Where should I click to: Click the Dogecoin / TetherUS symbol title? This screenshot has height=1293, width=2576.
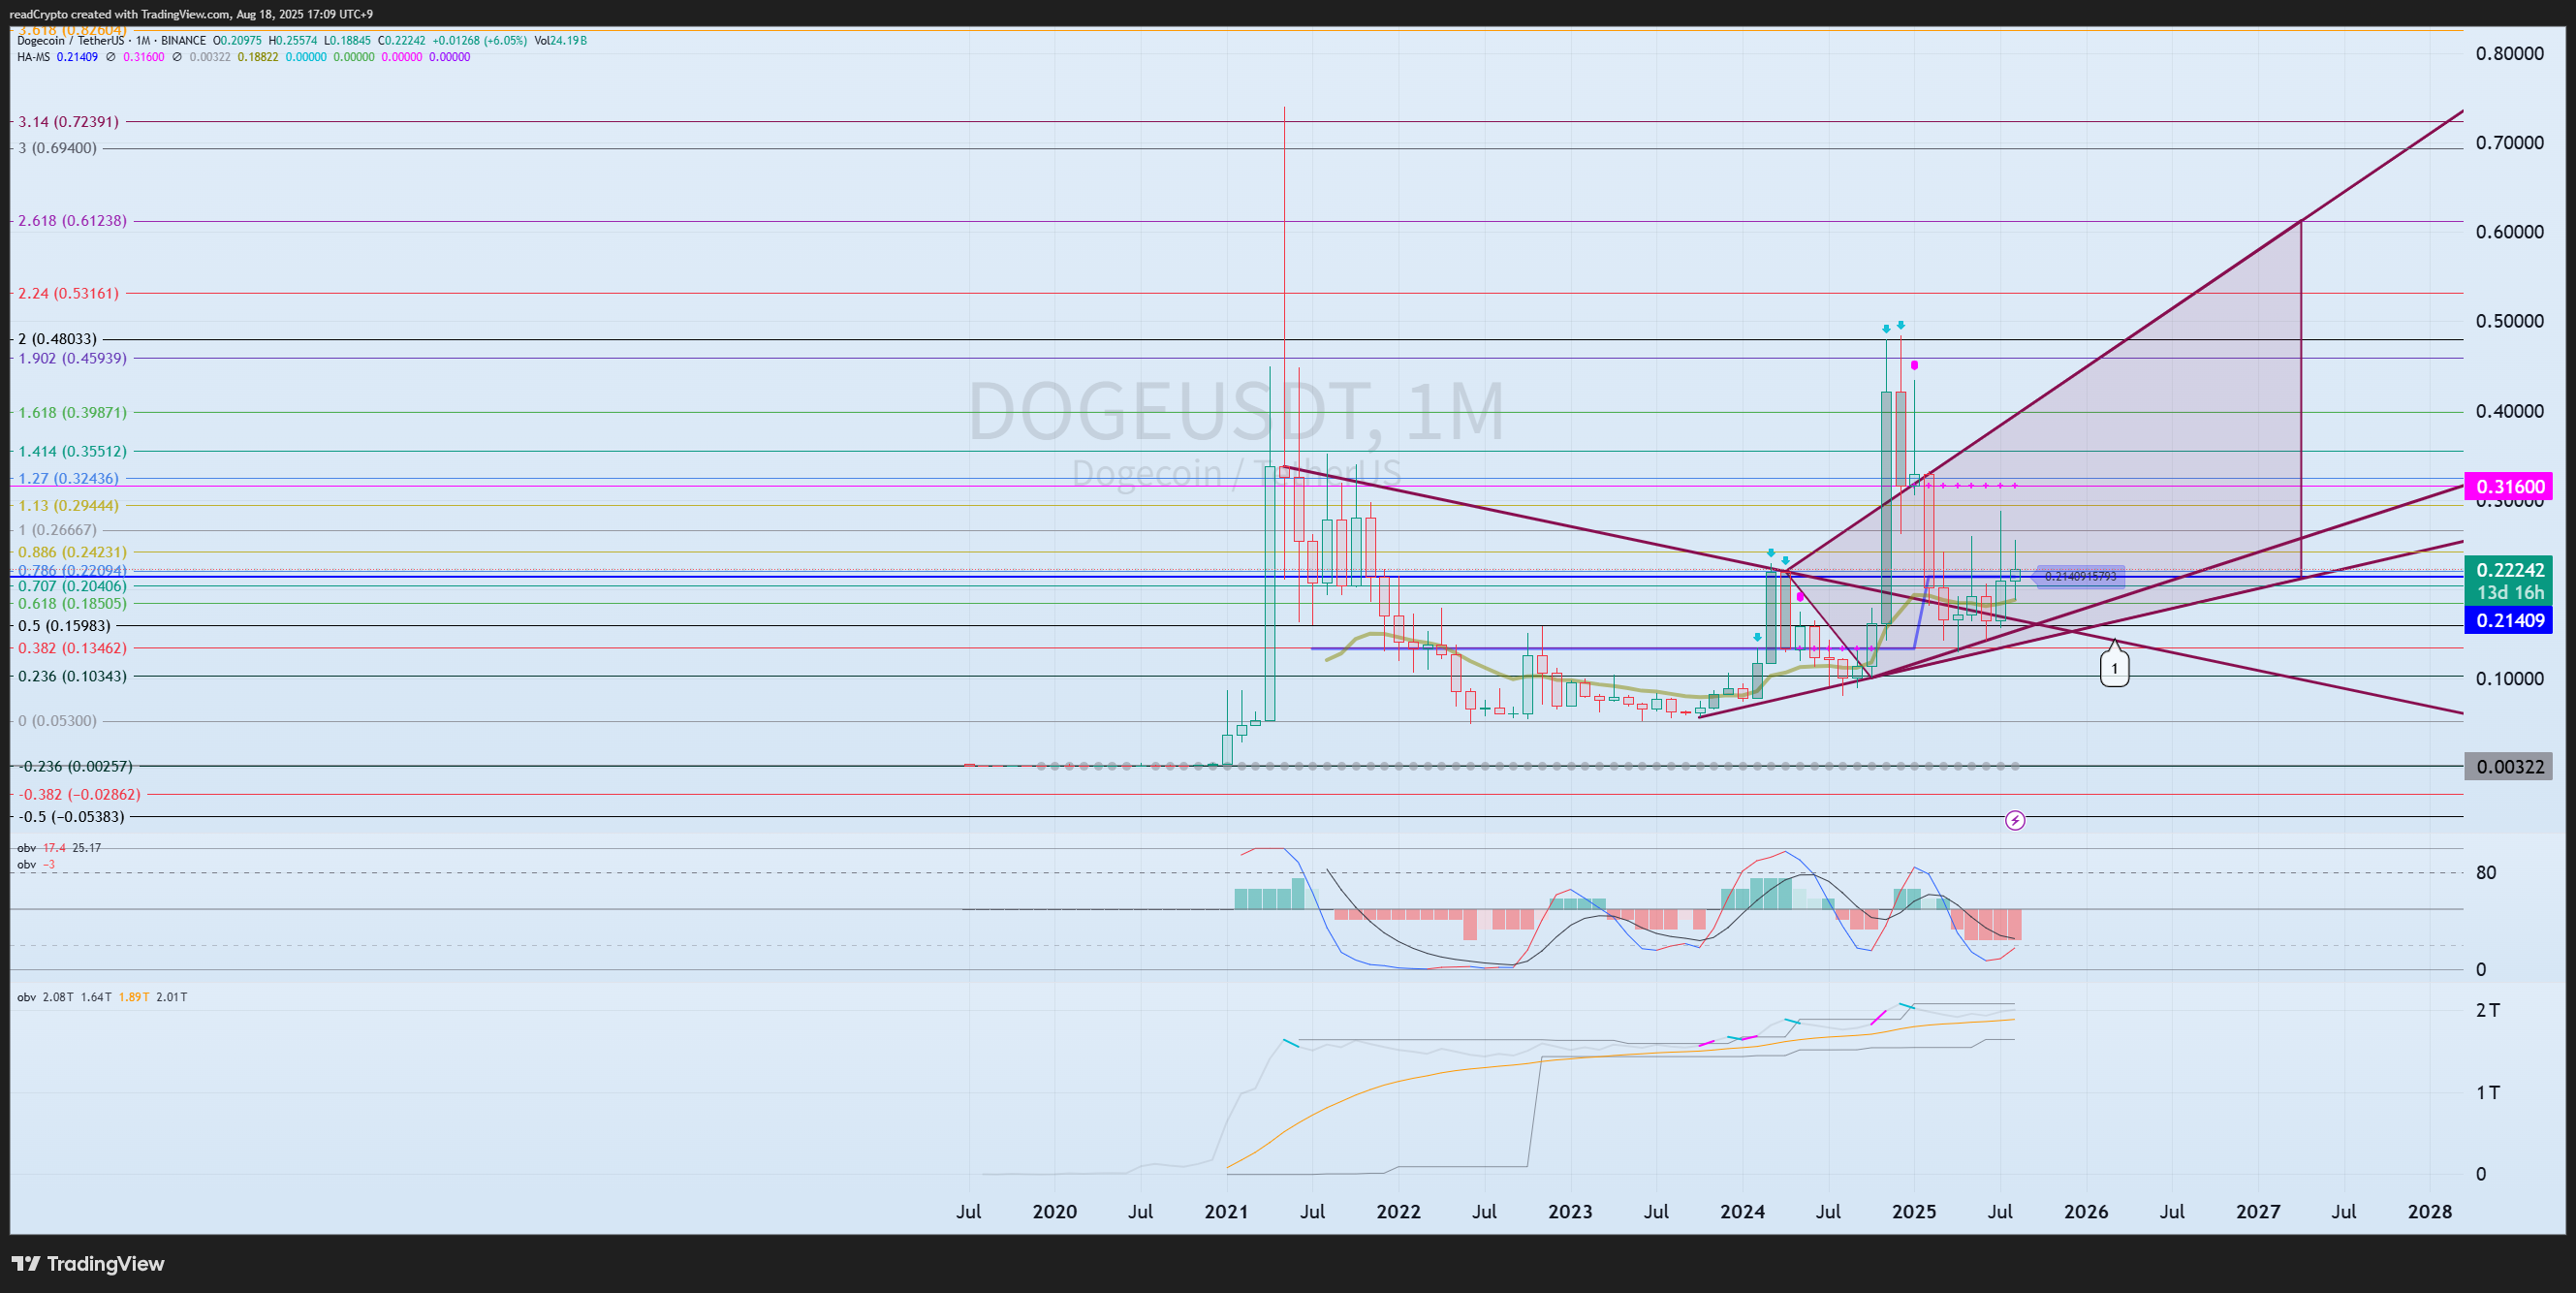tap(71, 41)
